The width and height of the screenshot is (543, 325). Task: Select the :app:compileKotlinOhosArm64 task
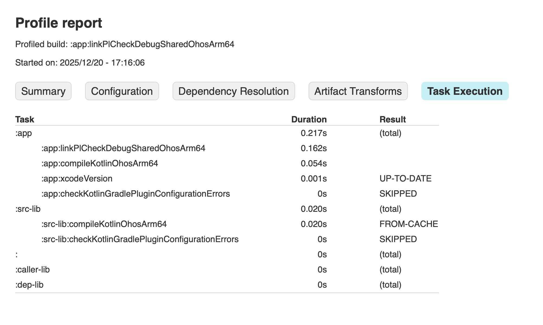[100, 164]
